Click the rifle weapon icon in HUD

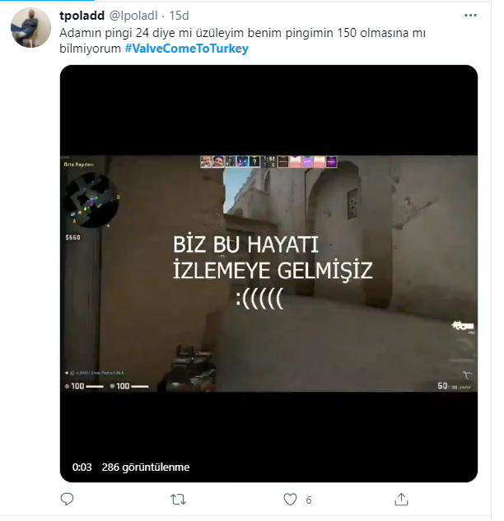pos(463,326)
